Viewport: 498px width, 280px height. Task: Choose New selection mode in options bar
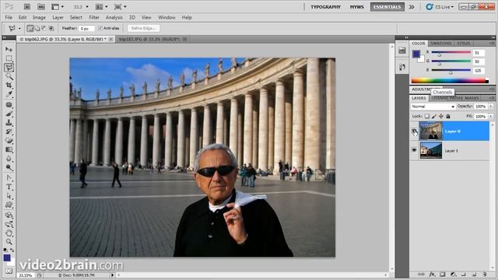30,28
